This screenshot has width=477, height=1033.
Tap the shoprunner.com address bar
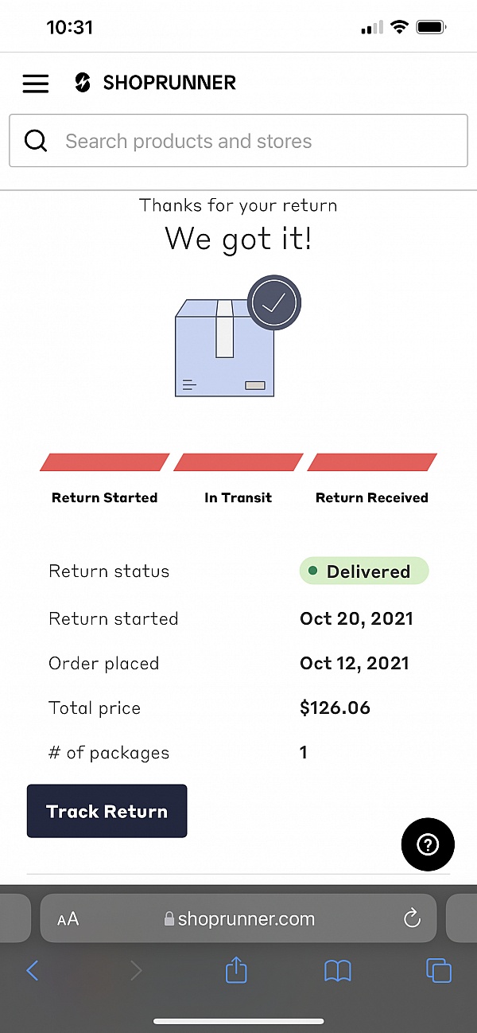tap(246, 919)
